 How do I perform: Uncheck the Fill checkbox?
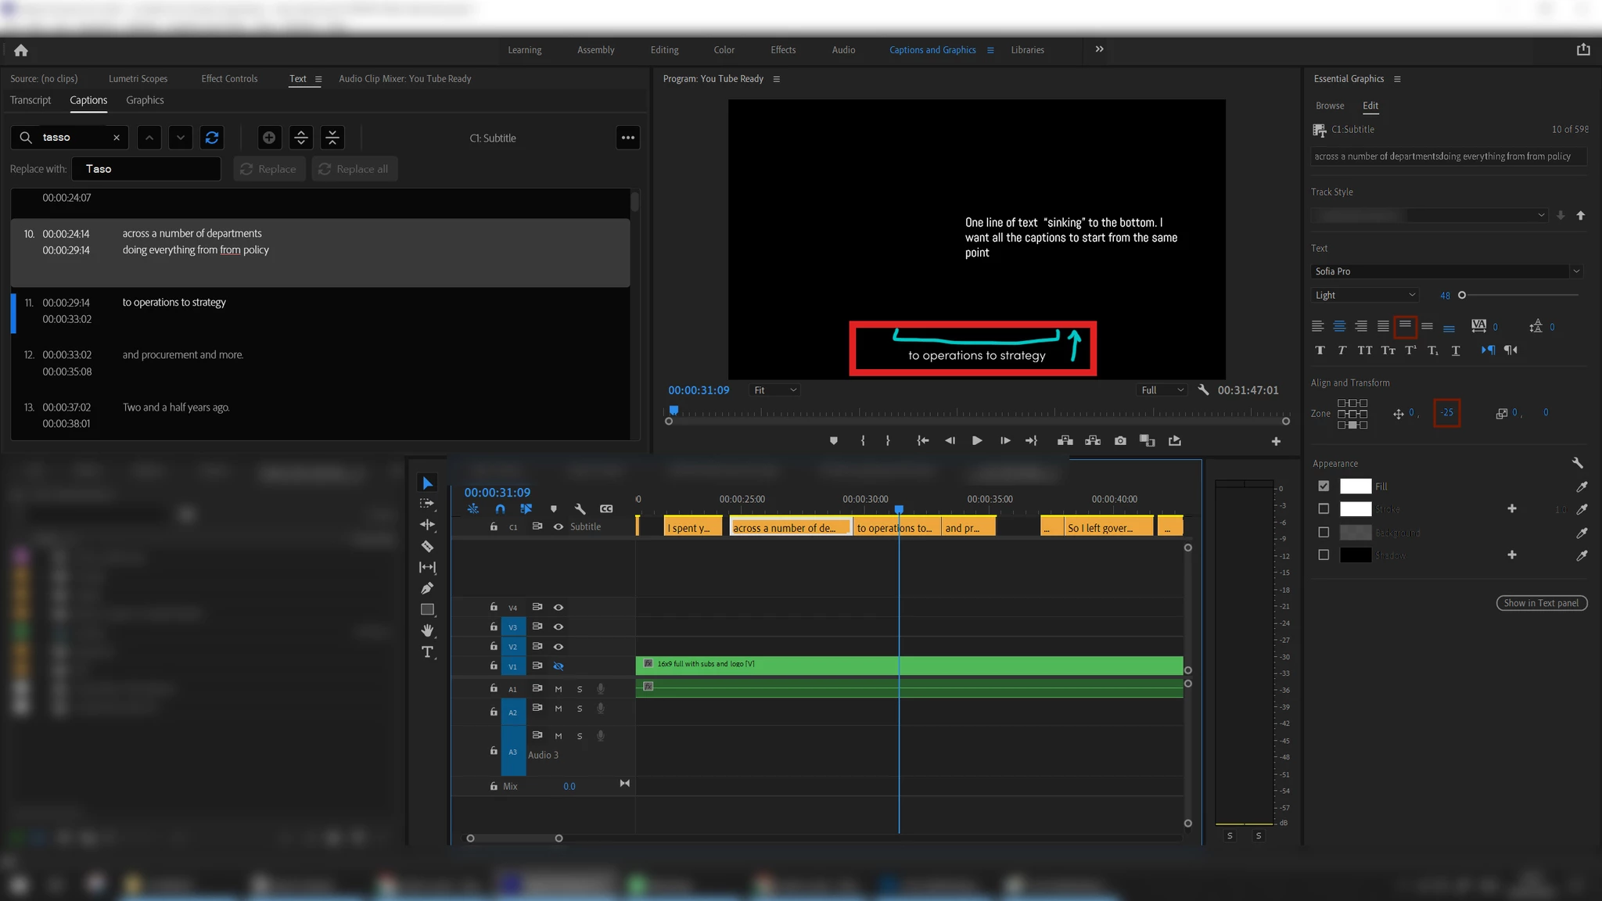(1324, 486)
